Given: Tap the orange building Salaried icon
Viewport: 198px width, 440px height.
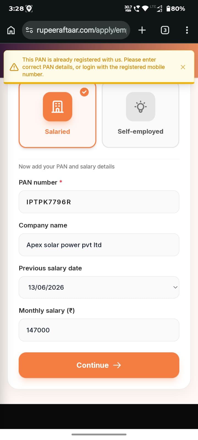Looking at the screenshot, I should (57, 107).
